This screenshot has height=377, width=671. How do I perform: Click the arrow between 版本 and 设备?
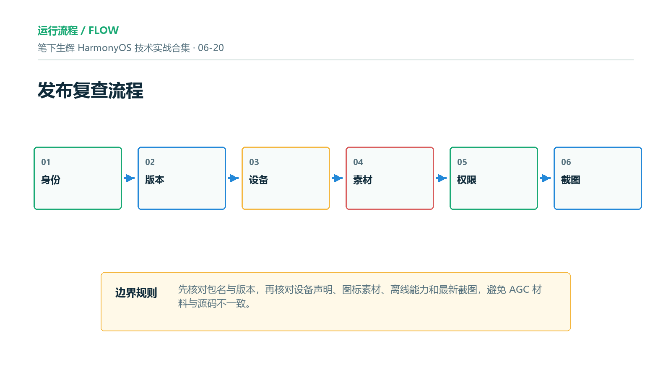(x=234, y=178)
